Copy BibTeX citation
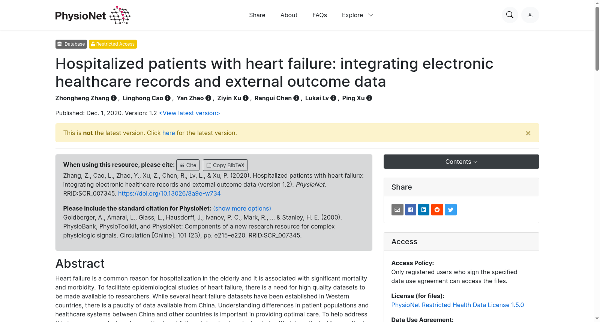 225,165
